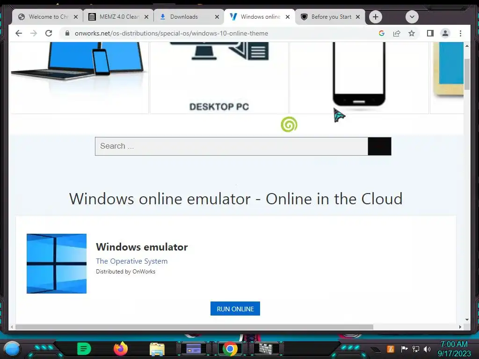Click the vertical scrollbar down arrow

[467, 320]
